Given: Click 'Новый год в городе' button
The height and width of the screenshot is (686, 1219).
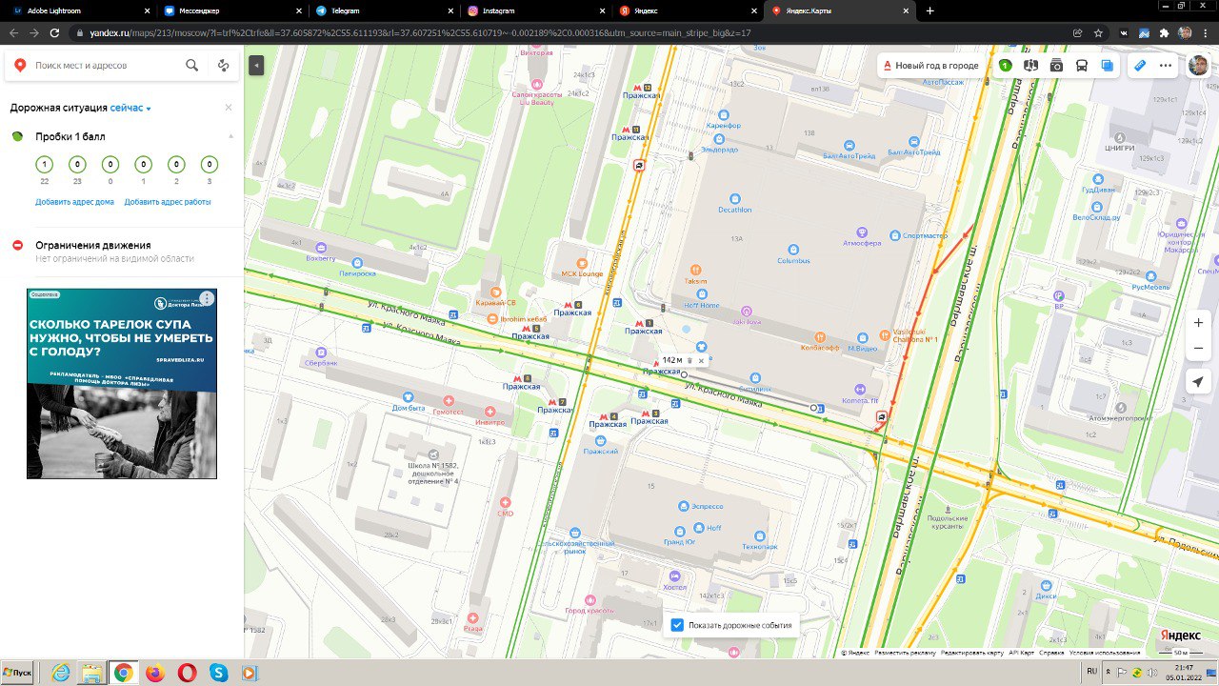Looking at the screenshot, I should point(931,66).
